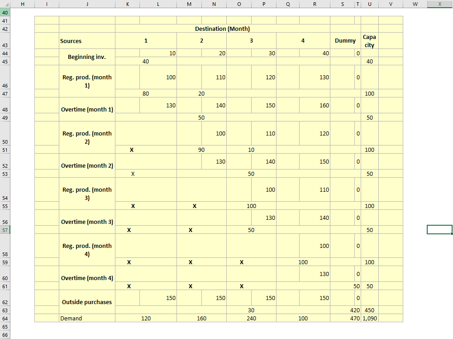Viewport: 453px width, 339px height.
Task: Select column R header
Action: coord(315,4)
